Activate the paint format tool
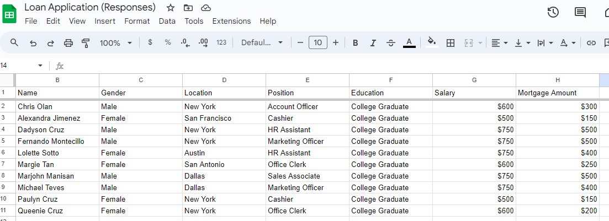Image resolution: width=609 pixels, height=221 pixels. coord(86,42)
